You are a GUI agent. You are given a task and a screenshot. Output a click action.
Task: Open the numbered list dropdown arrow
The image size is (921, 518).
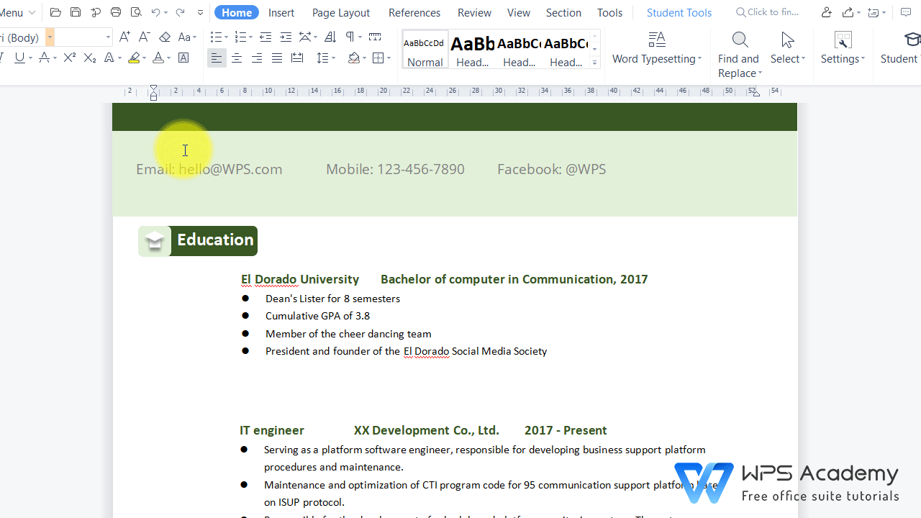250,37
